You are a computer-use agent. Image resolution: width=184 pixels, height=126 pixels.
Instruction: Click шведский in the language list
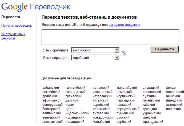coord(174,100)
